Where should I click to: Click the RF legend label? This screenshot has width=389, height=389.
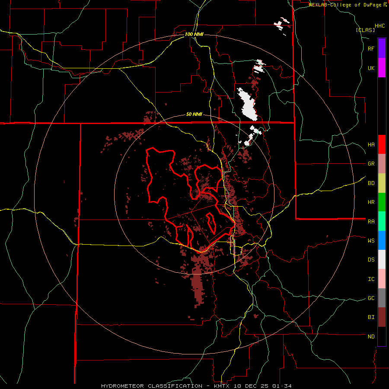(x=371, y=48)
